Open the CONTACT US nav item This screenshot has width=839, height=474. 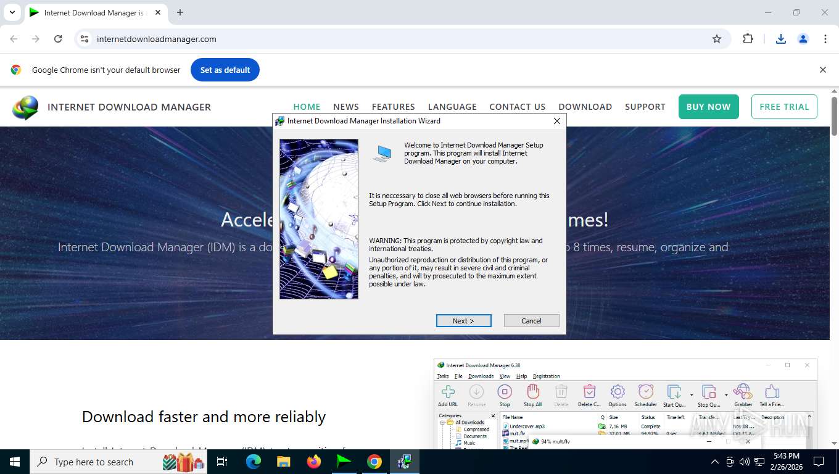(518, 107)
